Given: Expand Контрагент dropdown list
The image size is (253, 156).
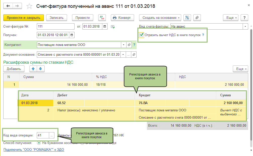Looking at the screenshot, I should click(123, 45).
